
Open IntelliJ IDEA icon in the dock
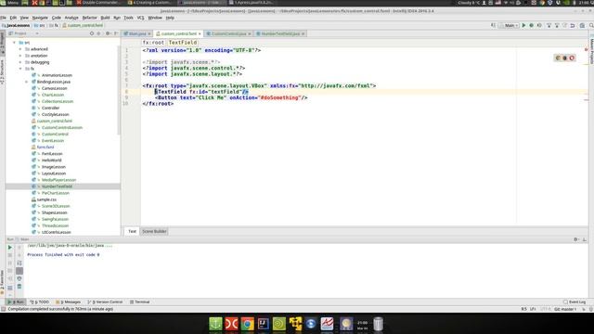(264, 324)
